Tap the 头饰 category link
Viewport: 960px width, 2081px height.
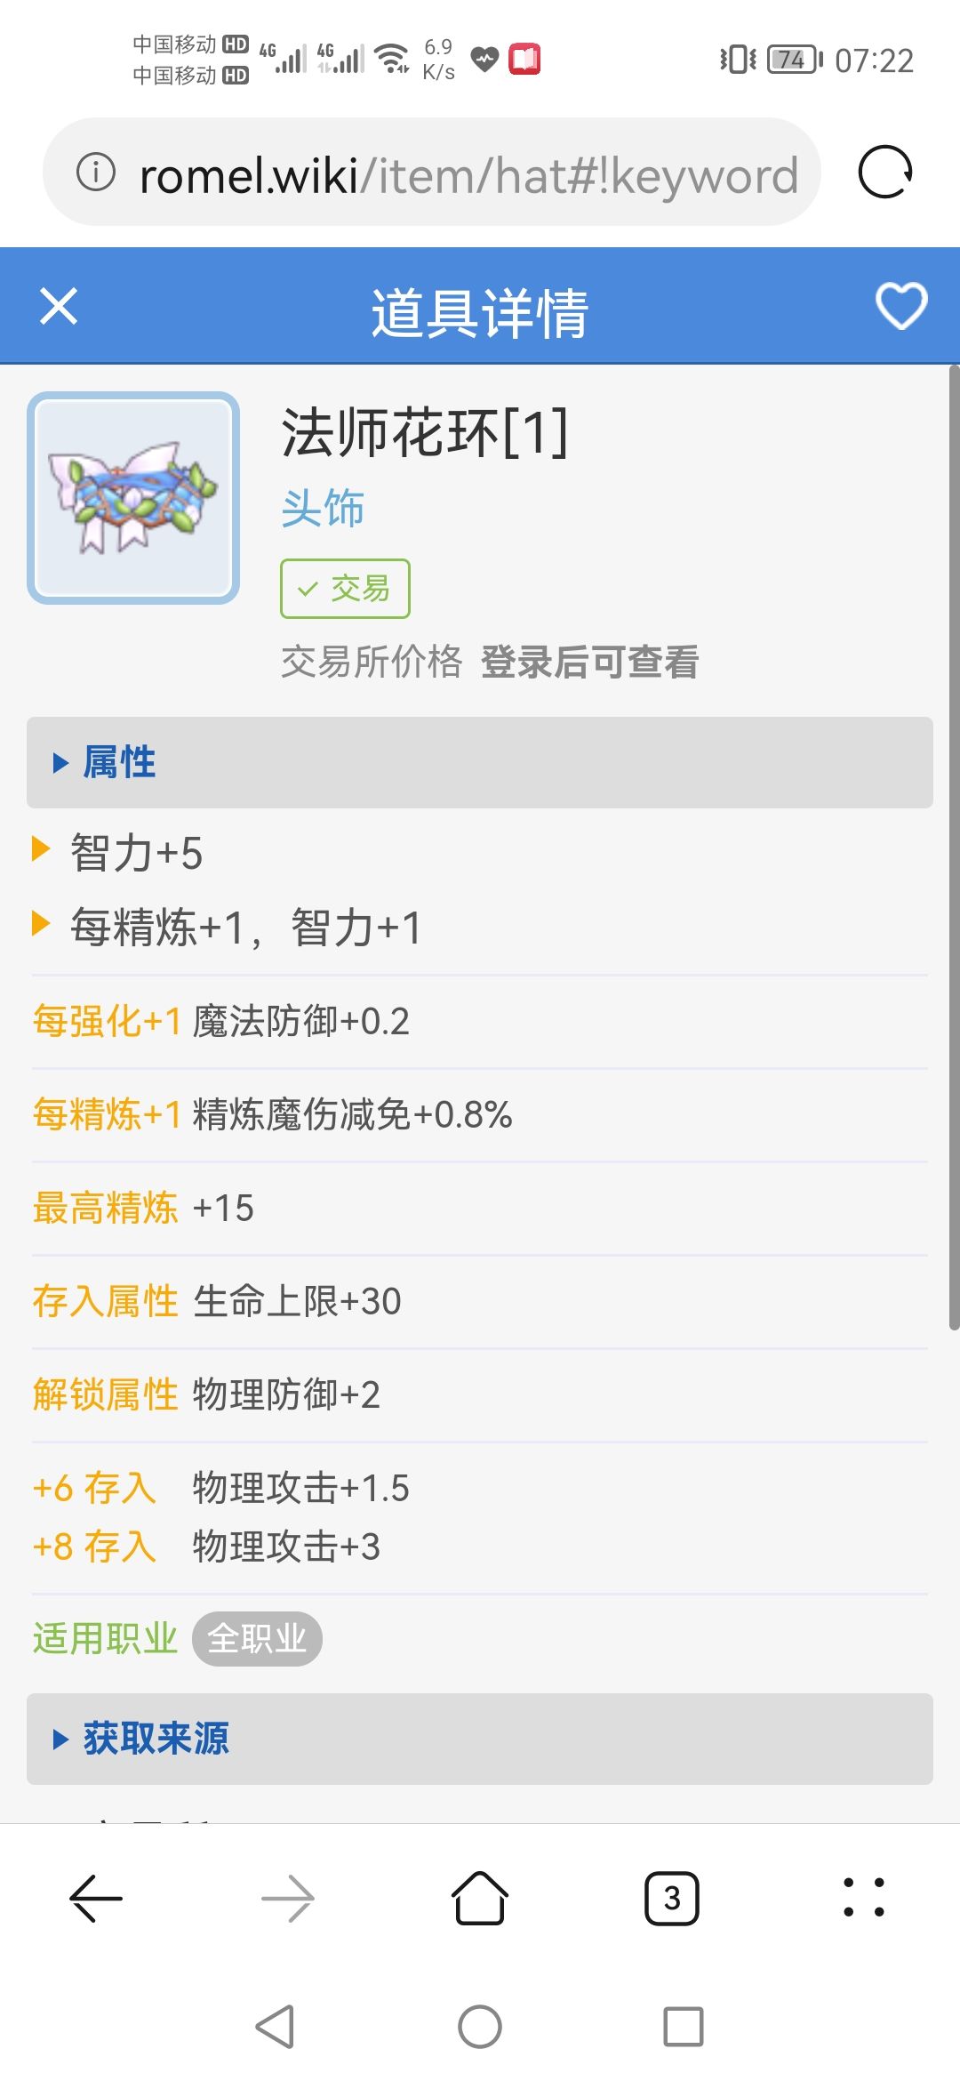pos(323,509)
